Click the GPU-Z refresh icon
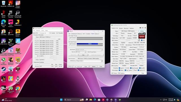The height and width of the screenshot is (102, 181). pyautogui.click(x=143, y=28)
